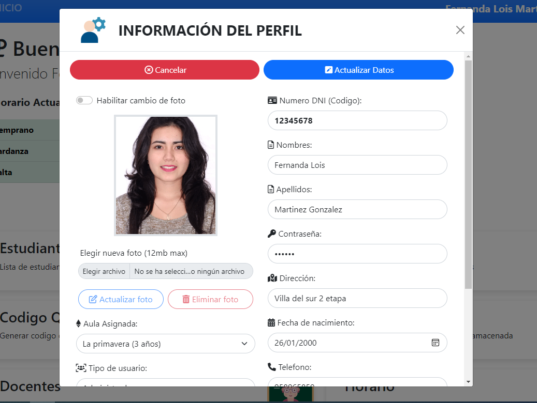Click the document icon next to Nombres label
Image resolution: width=537 pixels, height=403 pixels.
[x=270, y=145]
